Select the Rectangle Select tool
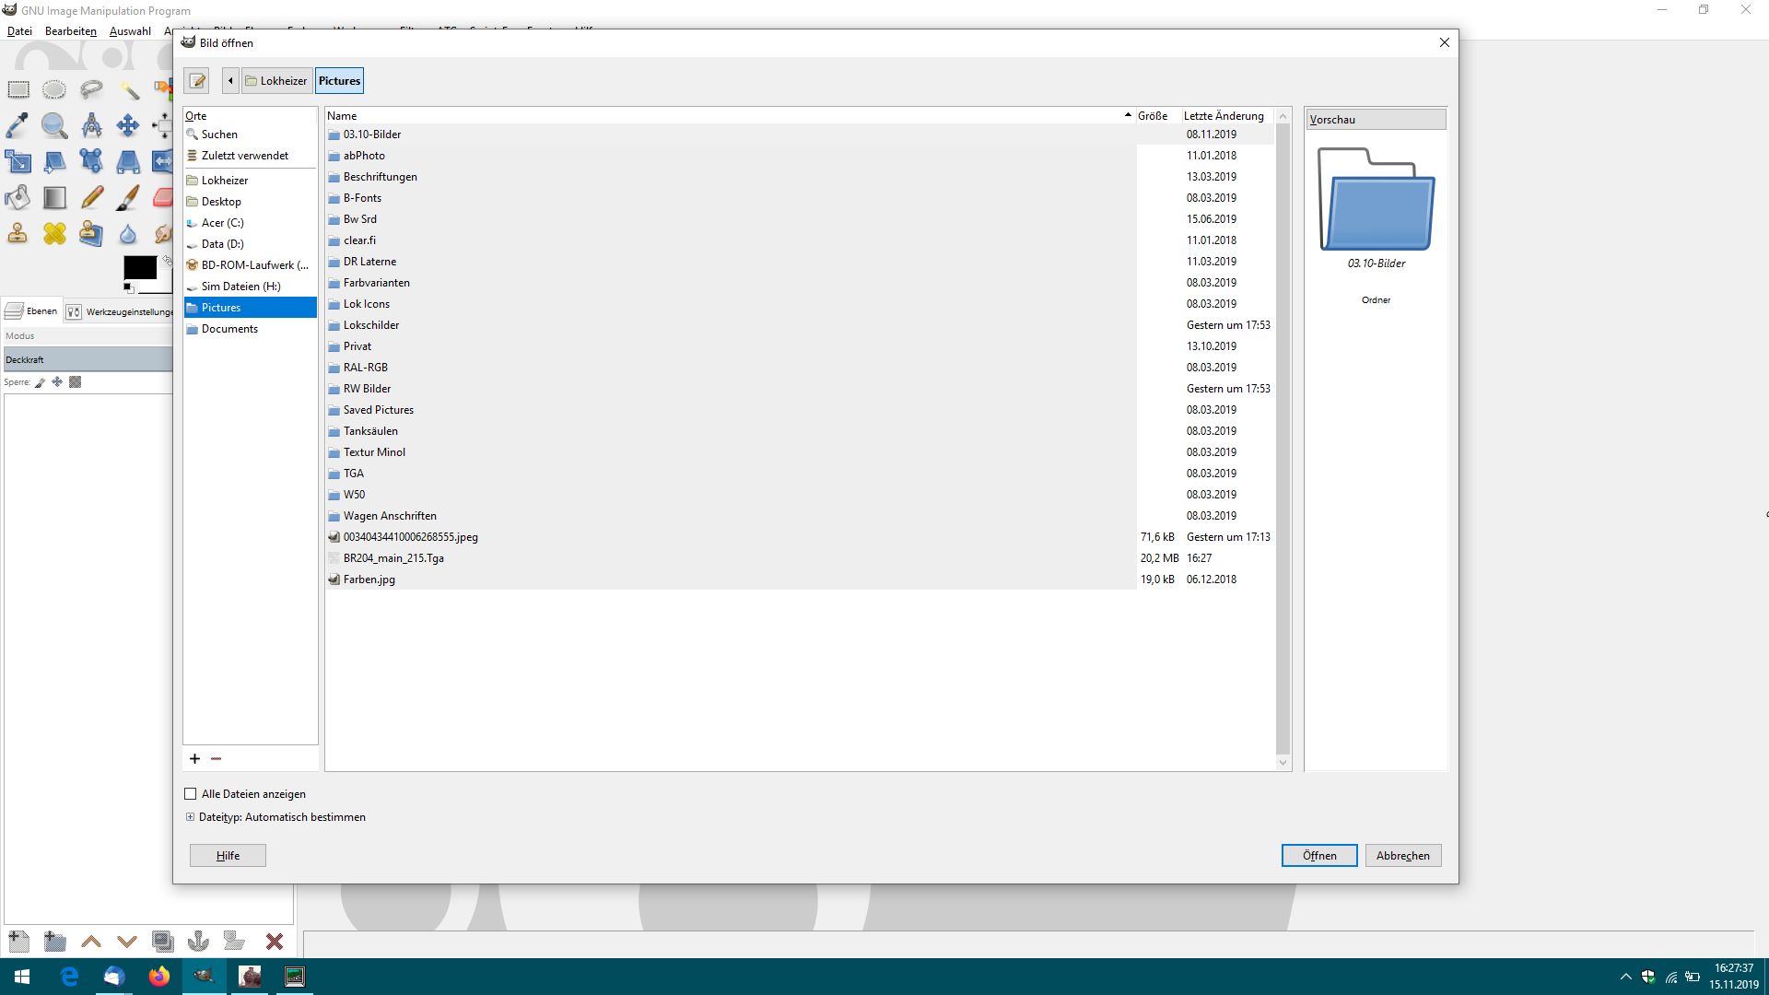The width and height of the screenshot is (1769, 995). pyautogui.click(x=18, y=89)
